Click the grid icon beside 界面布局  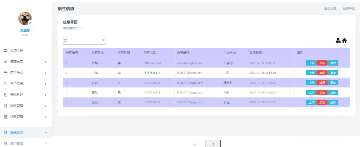click(x=5, y=62)
